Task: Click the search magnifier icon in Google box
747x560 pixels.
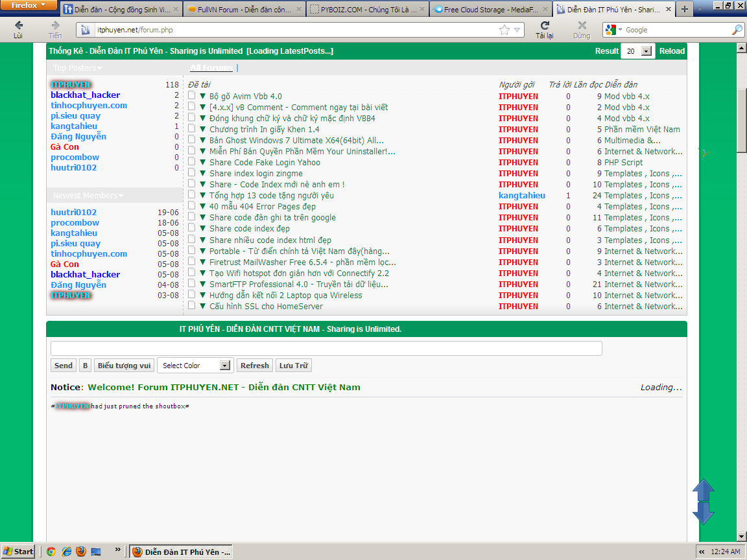Action: pyautogui.click(x=737, y=30)
